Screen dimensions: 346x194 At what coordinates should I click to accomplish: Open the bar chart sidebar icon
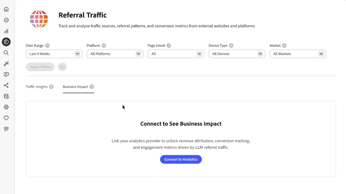(x=6, y=31)
